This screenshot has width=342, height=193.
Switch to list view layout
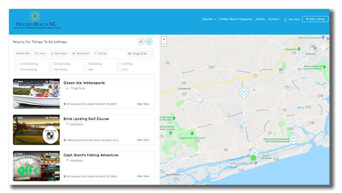149,42
